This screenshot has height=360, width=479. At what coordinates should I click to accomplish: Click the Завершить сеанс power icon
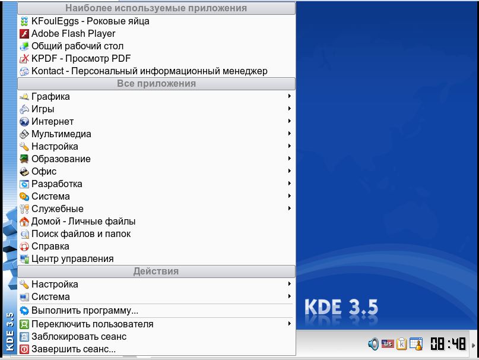tap(24, 349)
